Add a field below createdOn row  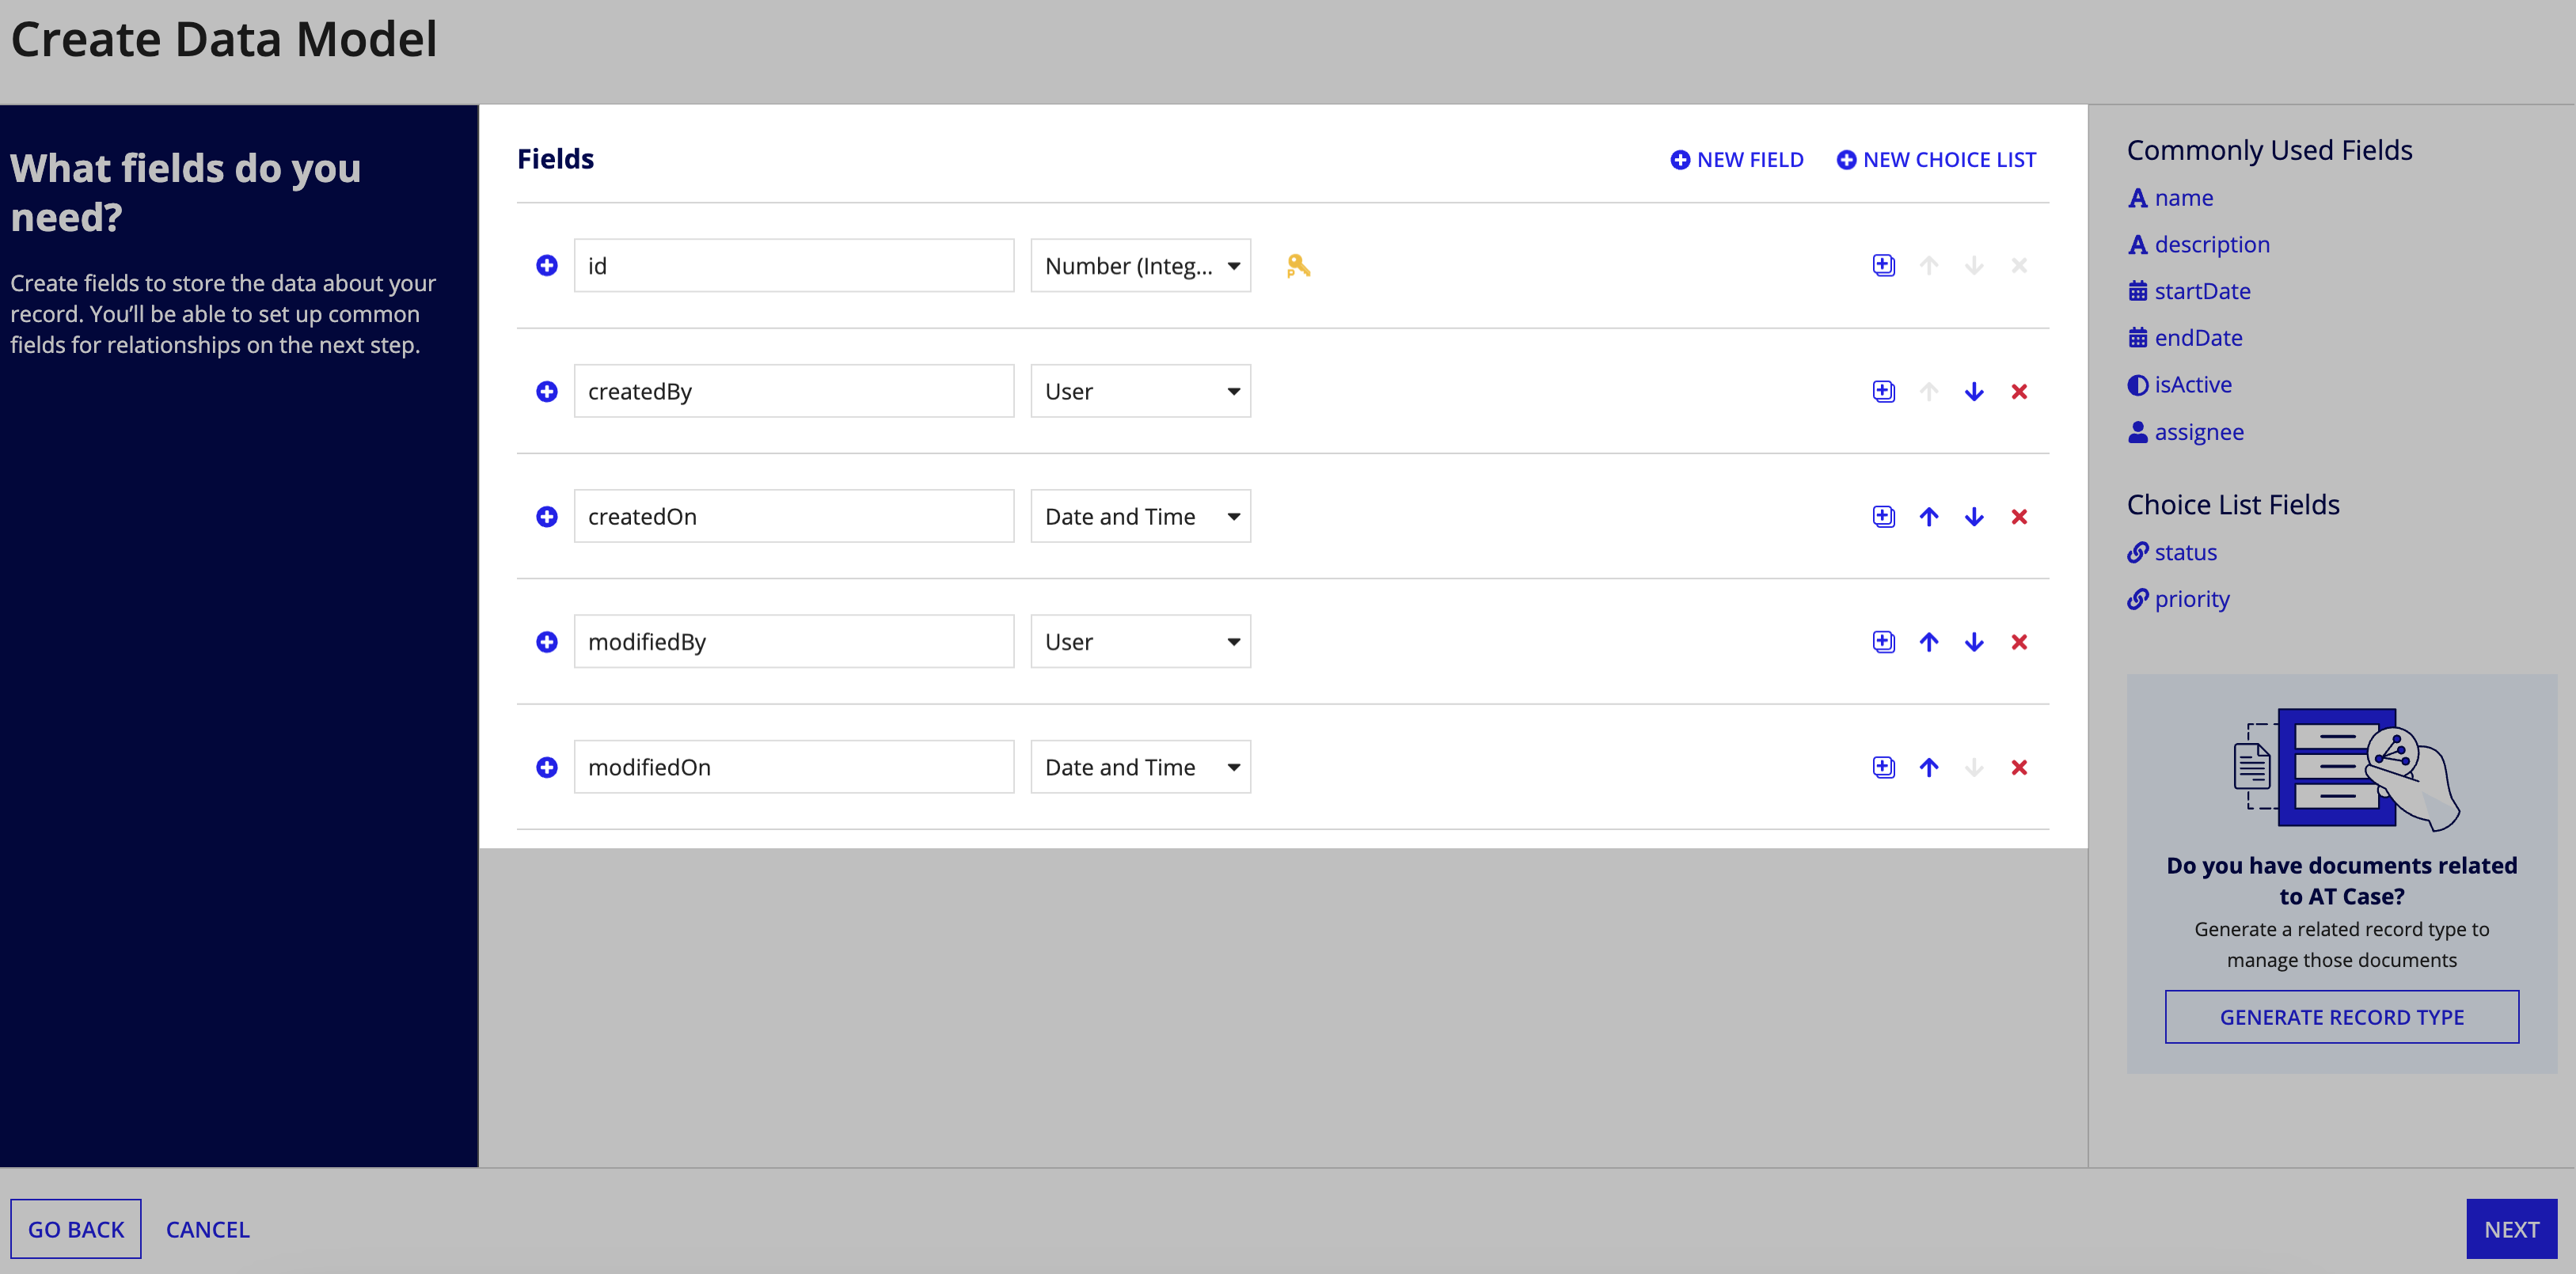coord(1883,517)
